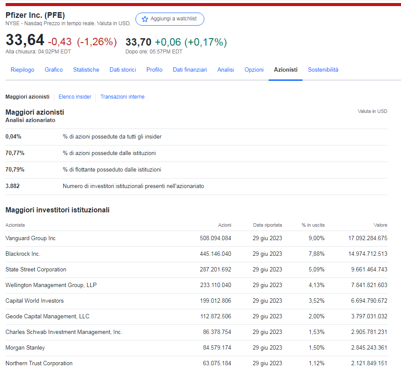Click the Aggiungi a watchlist button
The width and height of the screenshot is (401, 370).
(170, 19)
